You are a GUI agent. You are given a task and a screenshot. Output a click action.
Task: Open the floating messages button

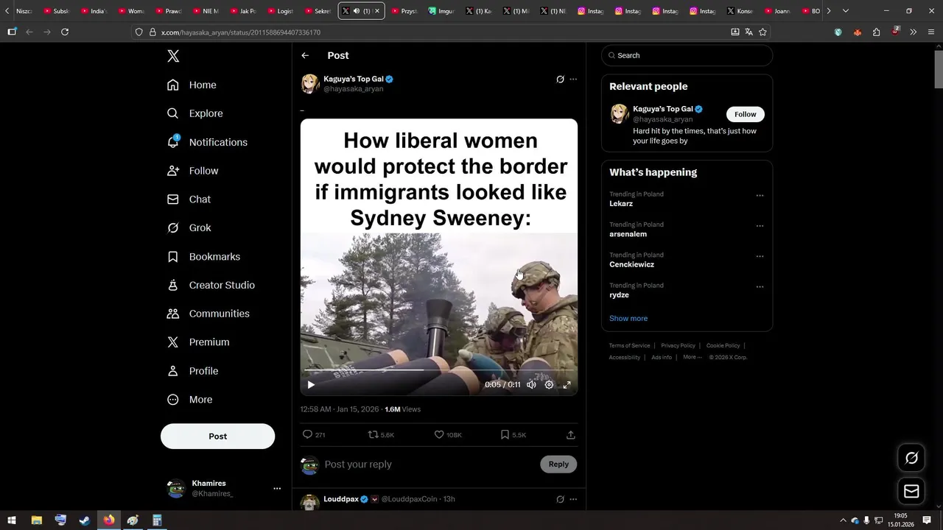[911, 491]
